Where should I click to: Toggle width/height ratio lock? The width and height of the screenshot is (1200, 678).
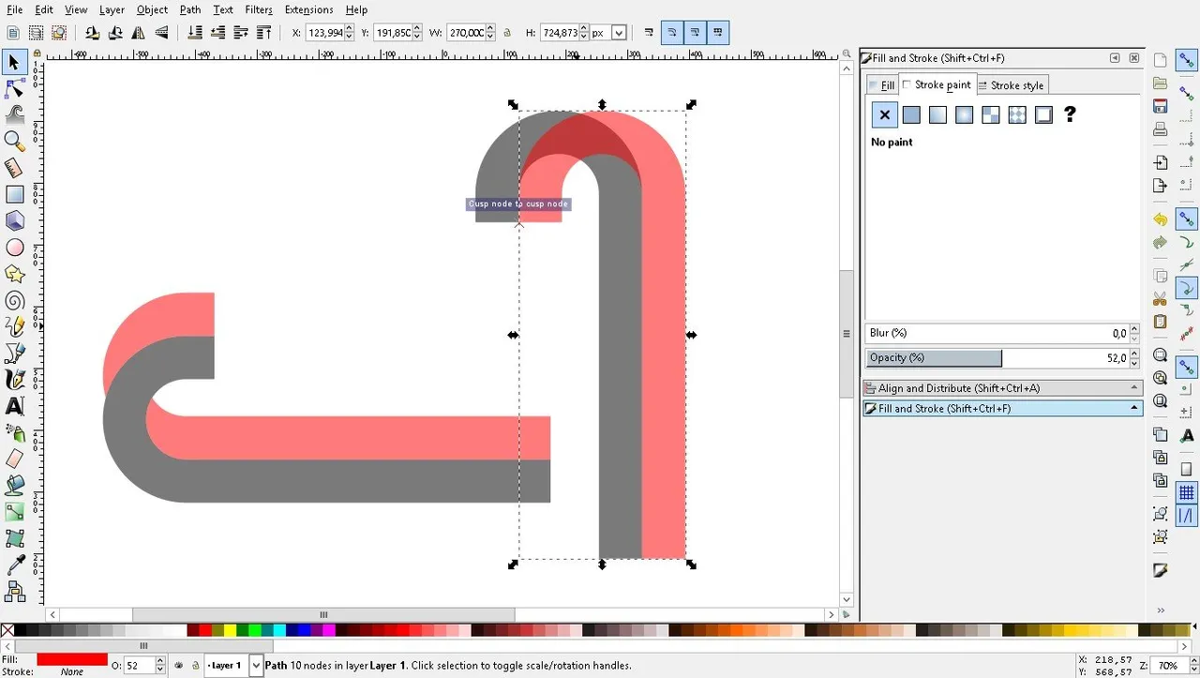[x=507, y=33]
